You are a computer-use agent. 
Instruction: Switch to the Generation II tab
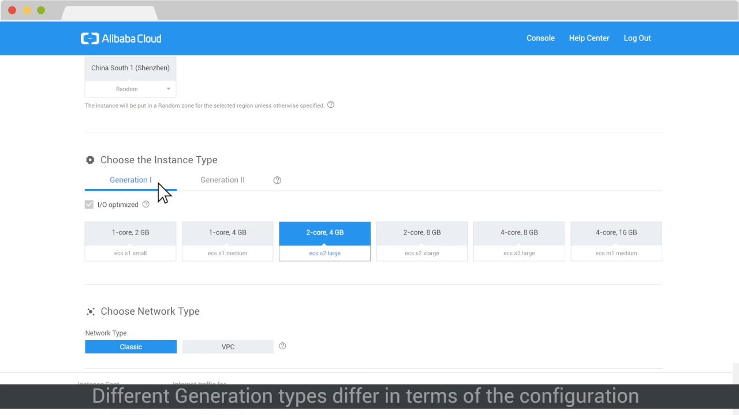coord(222,180)
